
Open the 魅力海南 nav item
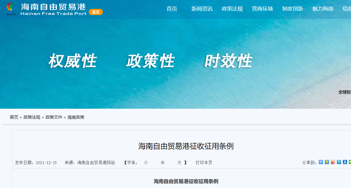[x=323, y=9]
